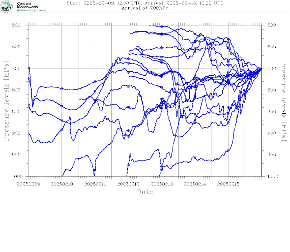Click the left axis 900 label
Viewport: 290px width, 252px height.
pos(16,133)
